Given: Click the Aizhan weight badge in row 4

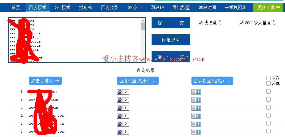Looking at the screenshot, I should click(196, 116).
